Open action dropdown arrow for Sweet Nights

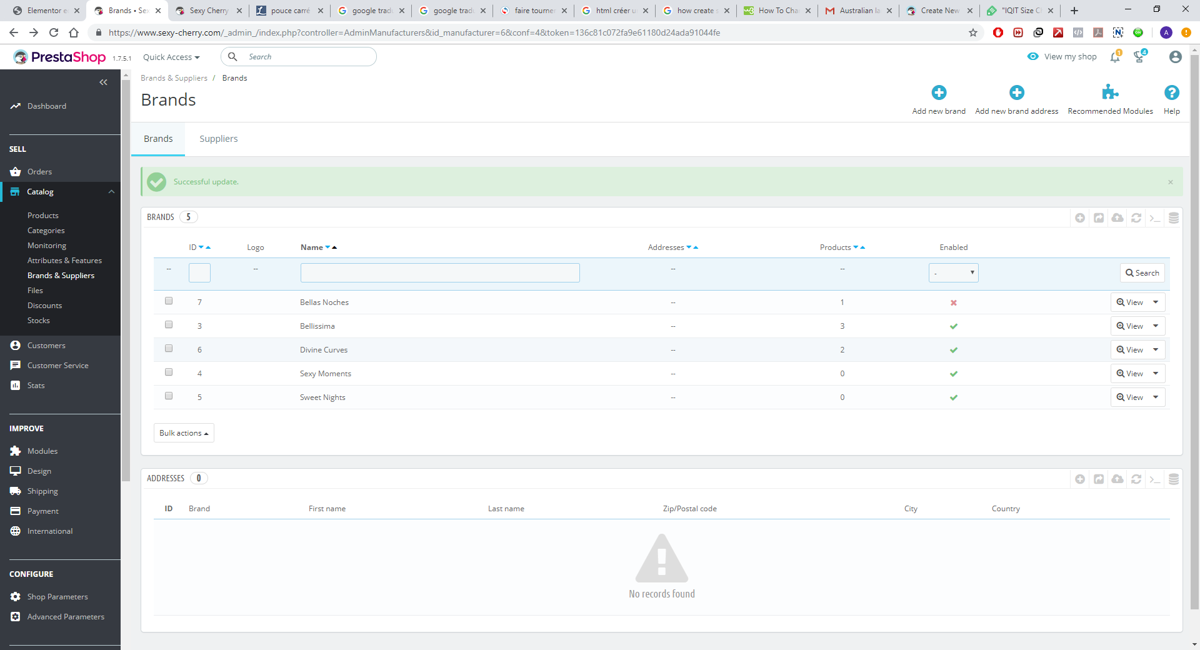click(x=1156, y=397)
